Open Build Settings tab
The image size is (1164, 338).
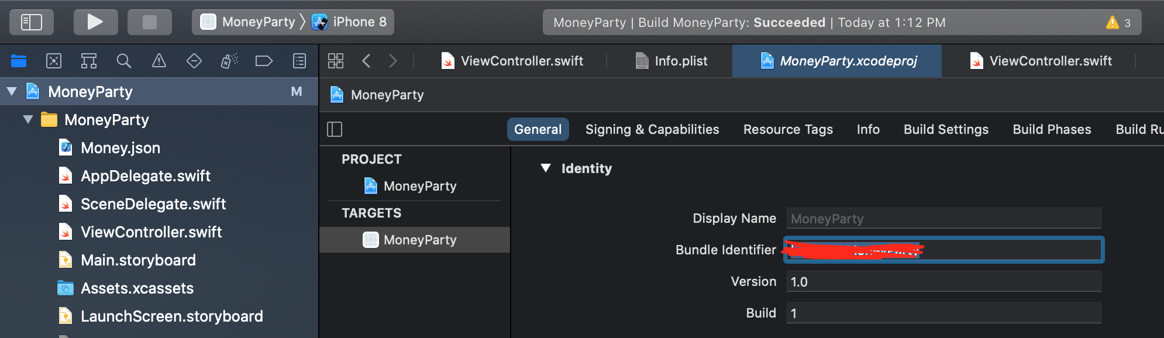(x=946, y=129)
